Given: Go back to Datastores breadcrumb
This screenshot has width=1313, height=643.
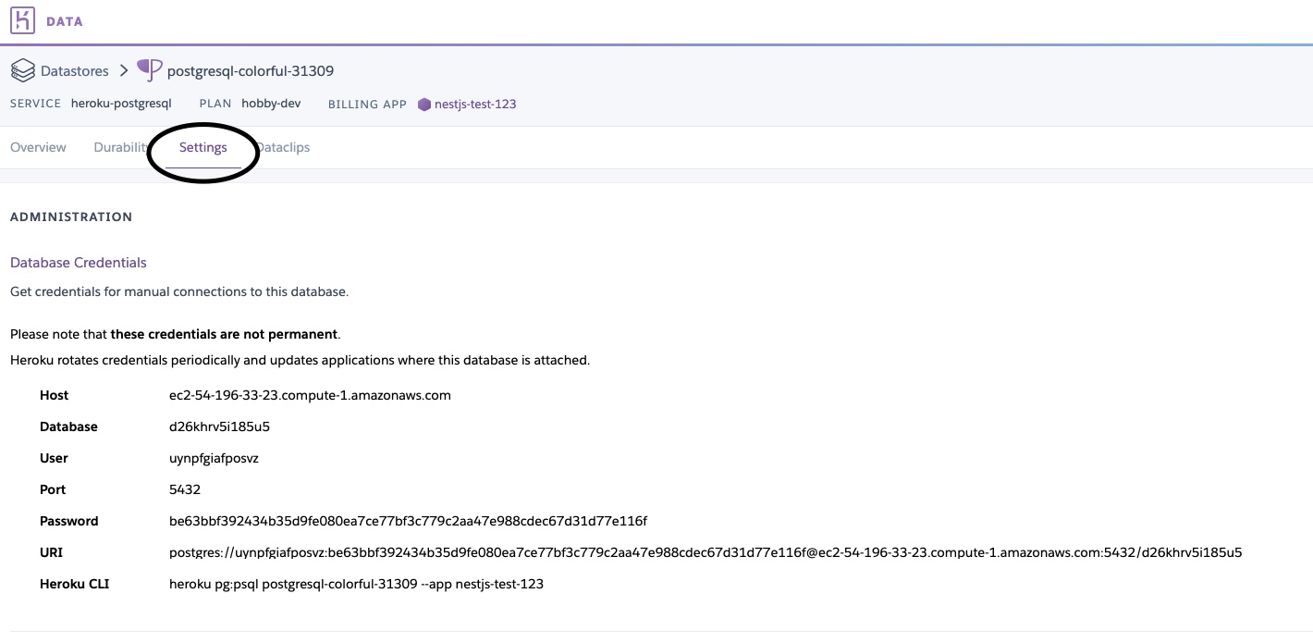Looking at the screenshot, I should point(74,70).
